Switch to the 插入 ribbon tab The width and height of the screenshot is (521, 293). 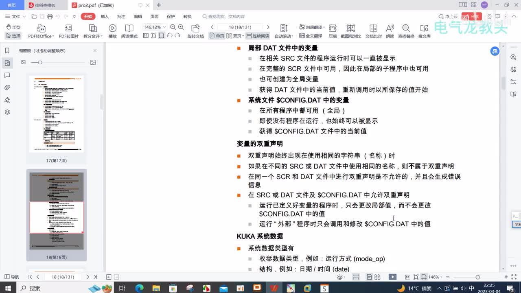(105, 16)
